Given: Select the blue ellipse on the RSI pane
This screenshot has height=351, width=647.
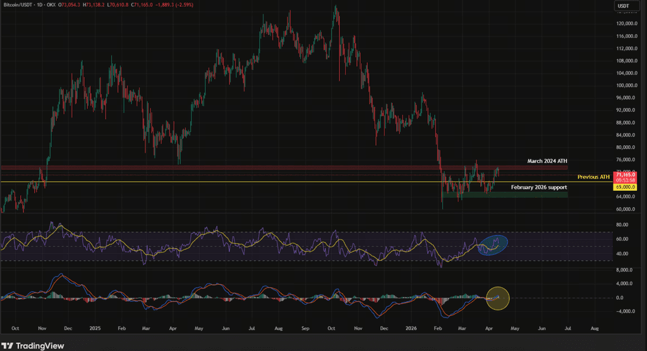Looking at the screenshot, I should 493,245.
